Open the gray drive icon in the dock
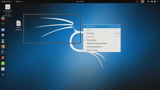 pyautogui.click(x=3, y=69)
